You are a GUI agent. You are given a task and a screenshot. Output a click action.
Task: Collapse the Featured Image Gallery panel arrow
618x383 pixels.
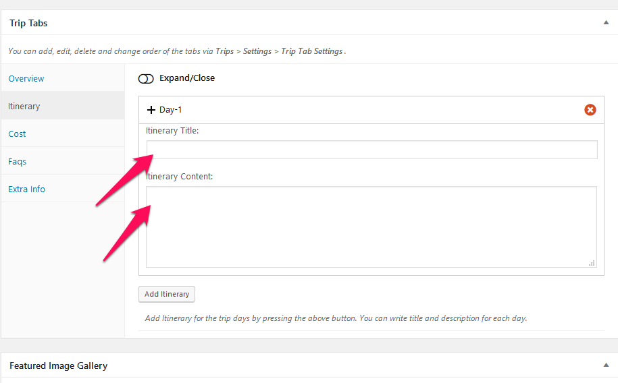click(x=606, y=365)
